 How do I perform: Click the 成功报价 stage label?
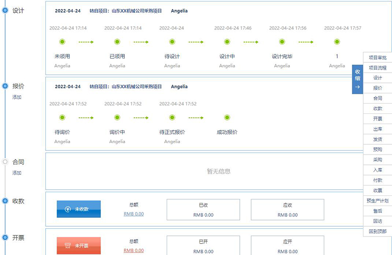pyautogui.click(x=227, y=132)
